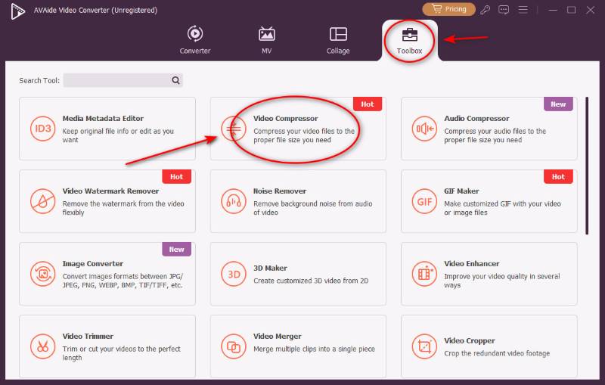Switch to the Converter tab
The height and width of the screenshot is (385, 605).
coord(195,41)
